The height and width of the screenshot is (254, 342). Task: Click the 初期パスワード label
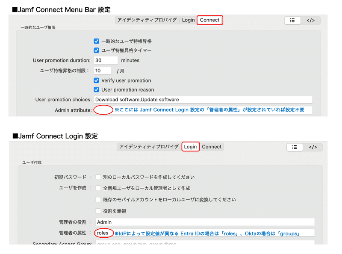coord(73,177)
